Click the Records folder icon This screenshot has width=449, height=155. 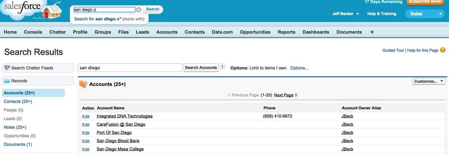coord(7,81)
